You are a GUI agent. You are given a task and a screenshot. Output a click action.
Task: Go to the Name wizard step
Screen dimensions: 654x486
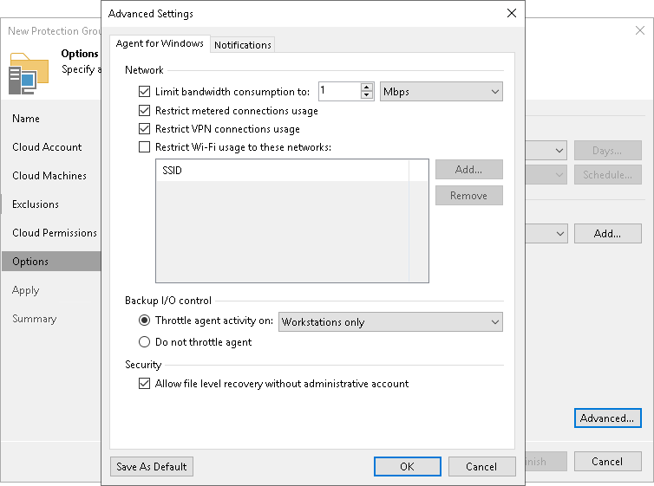click(26, 119)
